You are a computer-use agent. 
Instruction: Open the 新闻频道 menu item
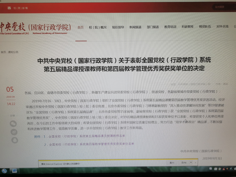(135, 27)
